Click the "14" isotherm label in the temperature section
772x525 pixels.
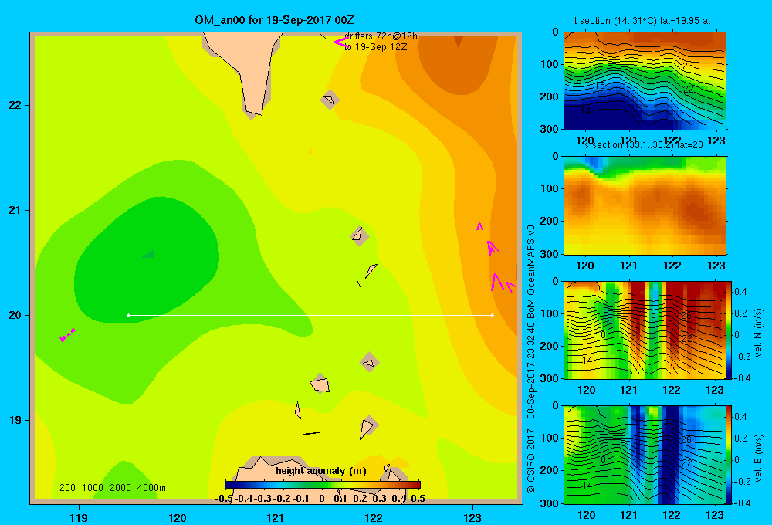585,111
